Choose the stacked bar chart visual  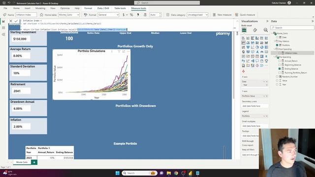243,38
